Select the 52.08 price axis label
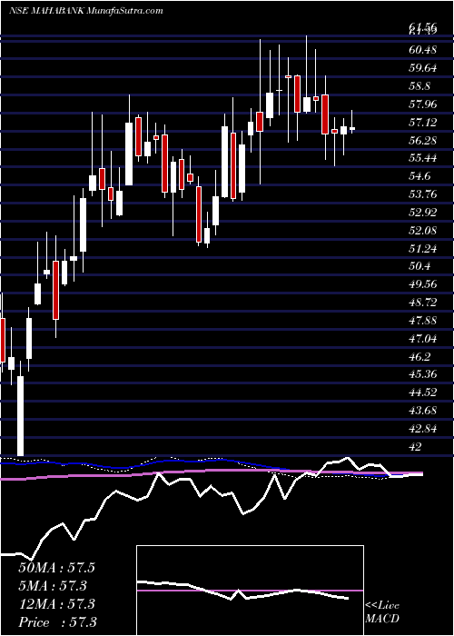The height and width of the screenshot is (636, 454). click(423, 231)
